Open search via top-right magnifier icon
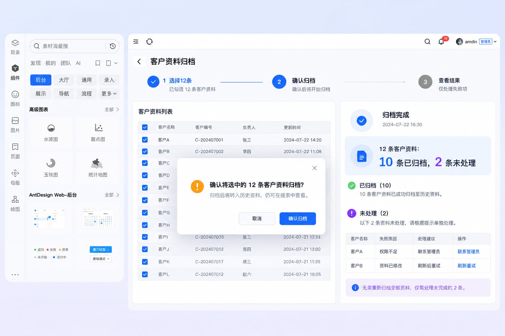Screen dimensions: 505x336 pyautogui.click(x=427, y=42)
